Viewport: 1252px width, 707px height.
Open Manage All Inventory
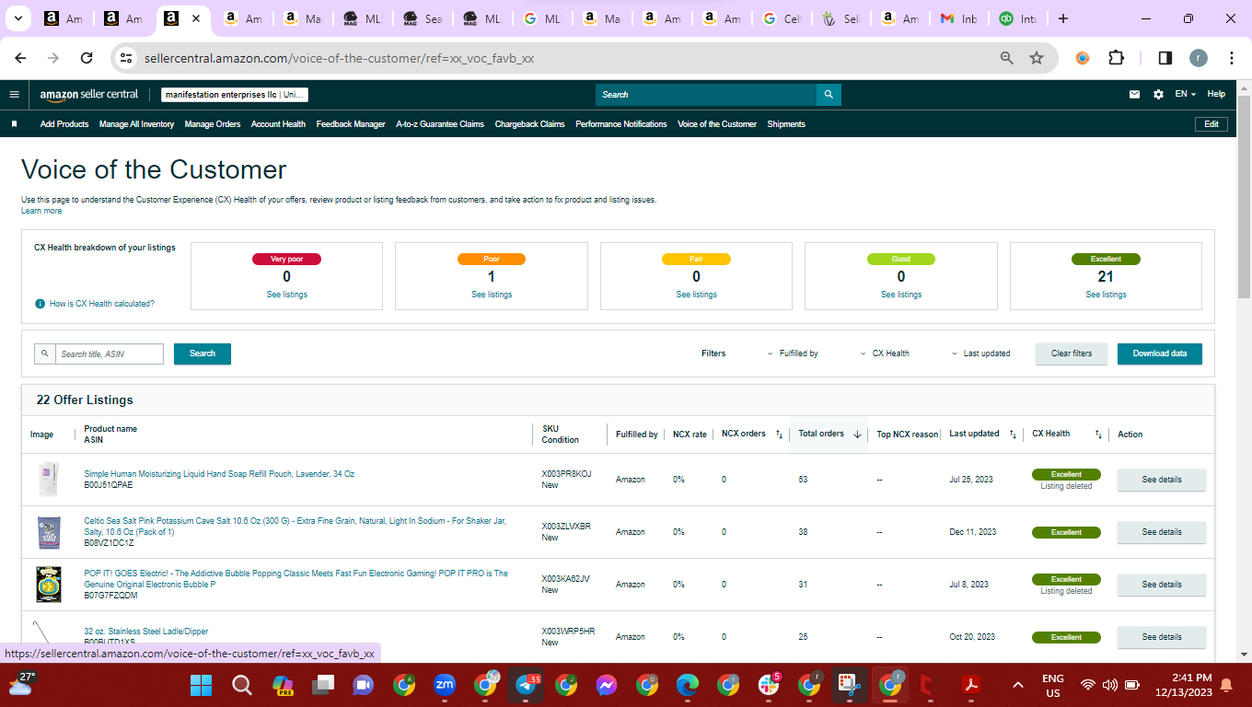[136, 124]
